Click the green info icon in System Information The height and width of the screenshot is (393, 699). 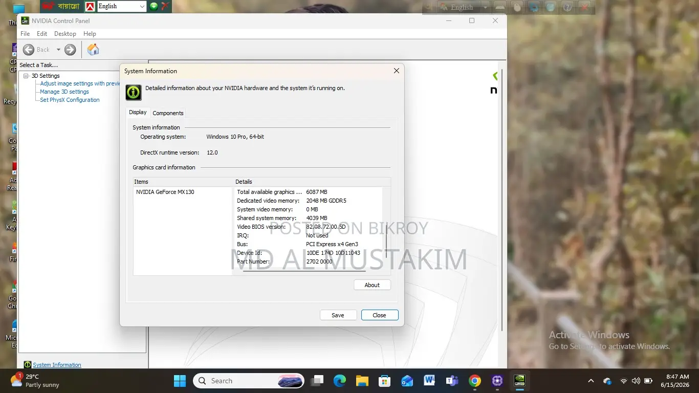(x=134, y=92)
